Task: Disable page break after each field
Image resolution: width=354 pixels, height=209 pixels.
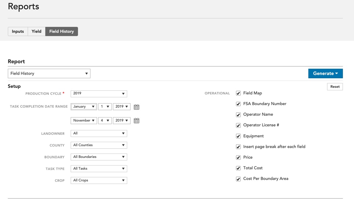Action: click(238, 147)
